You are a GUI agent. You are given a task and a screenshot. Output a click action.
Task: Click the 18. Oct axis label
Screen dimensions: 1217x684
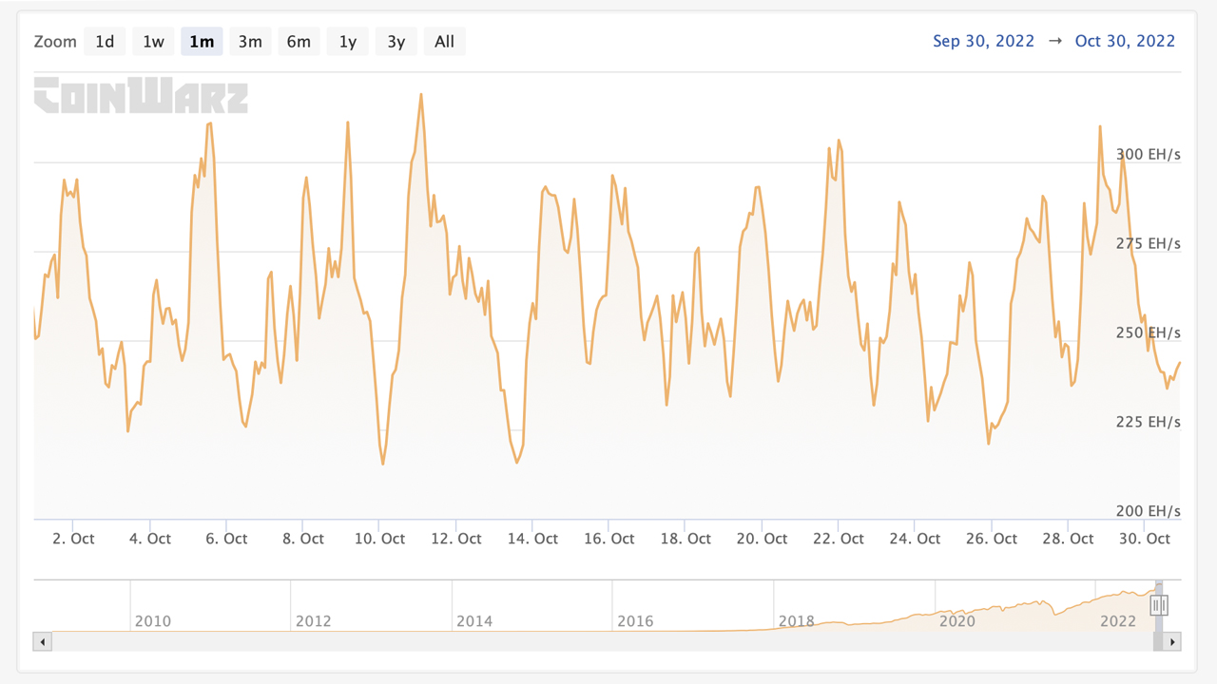[x=686, y=539]
